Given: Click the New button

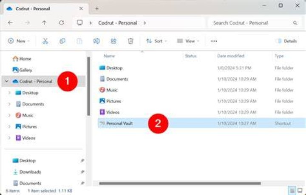Looking at the screenshot, I should click(19, 41).
